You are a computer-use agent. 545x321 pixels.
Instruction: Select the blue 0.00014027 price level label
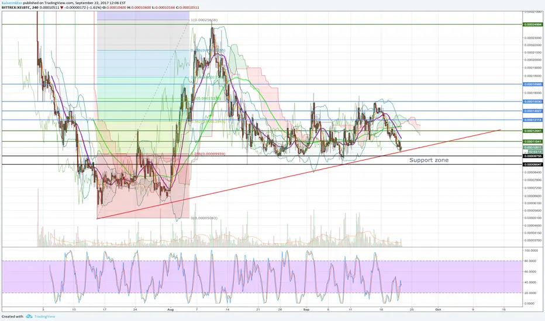(x=533, y=111)
